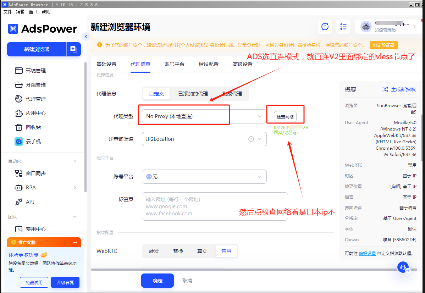Set WebRTC to 真实

click(202, 251)
